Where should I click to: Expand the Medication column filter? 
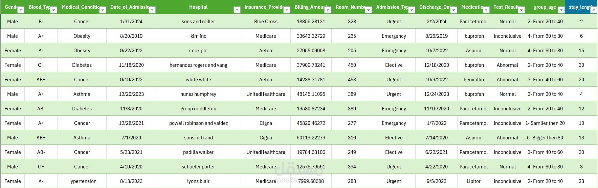(x=486, y=10)
